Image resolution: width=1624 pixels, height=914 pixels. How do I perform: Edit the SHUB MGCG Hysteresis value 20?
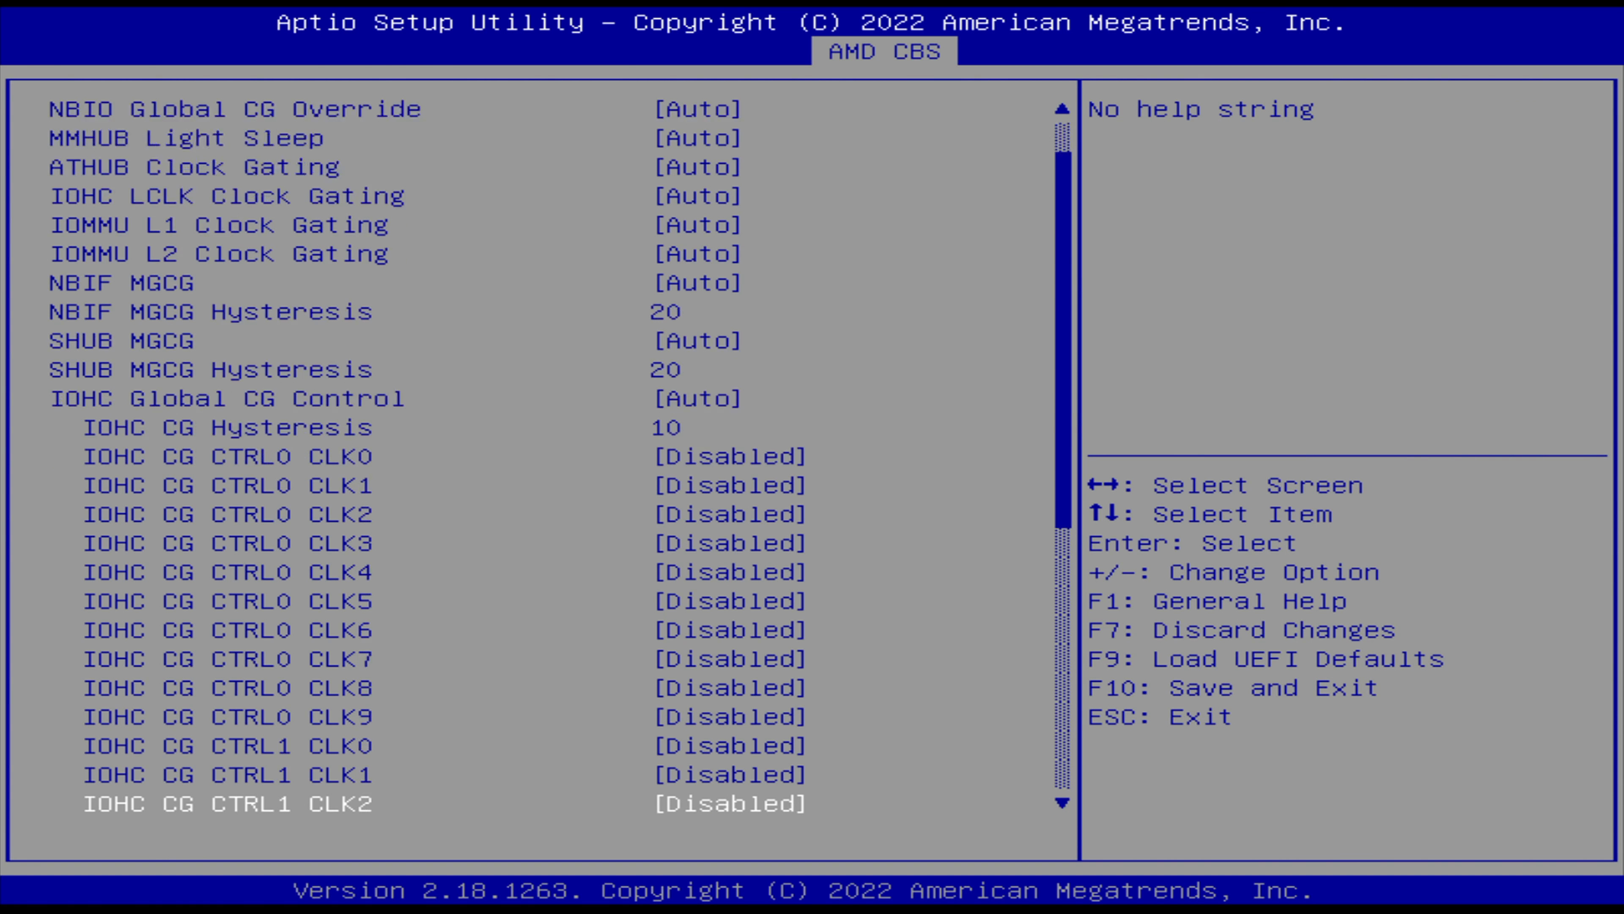click(x=666, y=370)
